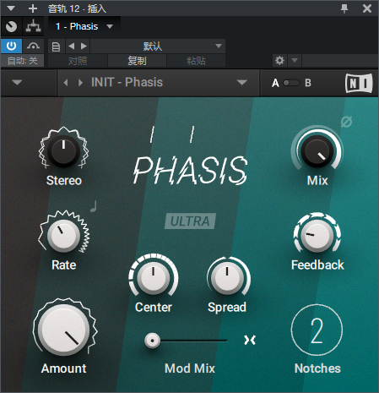This screenshot has height=393, width=379.
Task: Click the Center knob
Action: (154, 278)
